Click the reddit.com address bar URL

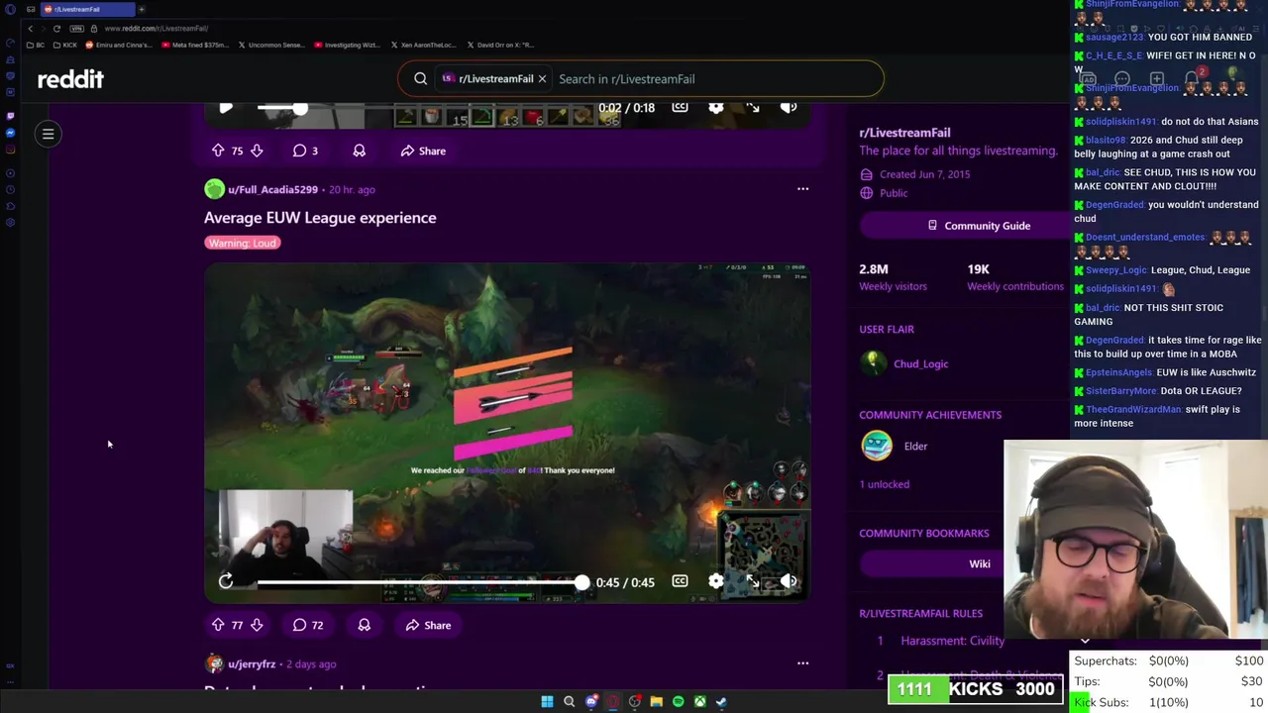[x=156, y=29]
